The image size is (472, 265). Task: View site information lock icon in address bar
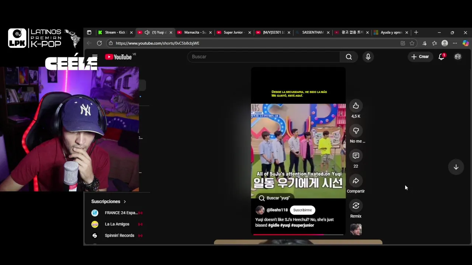coord(111,43)
